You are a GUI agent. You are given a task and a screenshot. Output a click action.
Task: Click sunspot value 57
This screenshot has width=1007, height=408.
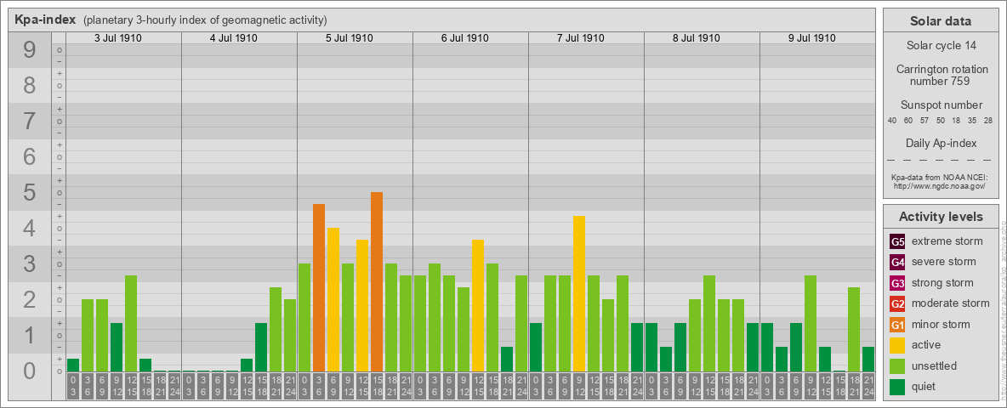coord(925,121)
